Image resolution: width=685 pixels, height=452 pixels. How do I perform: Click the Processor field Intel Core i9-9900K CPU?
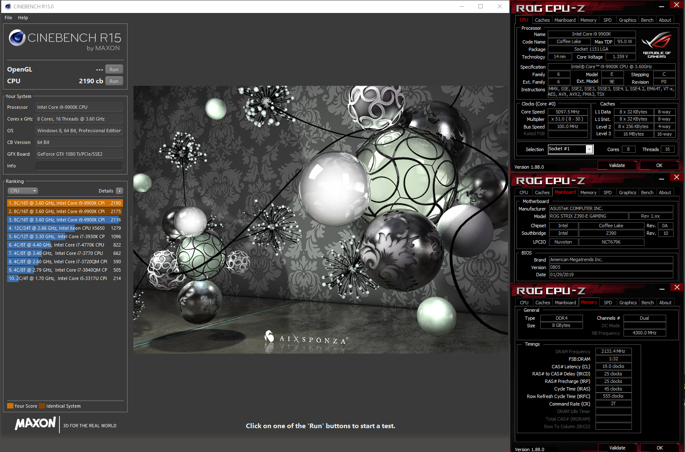click(79, 107)
